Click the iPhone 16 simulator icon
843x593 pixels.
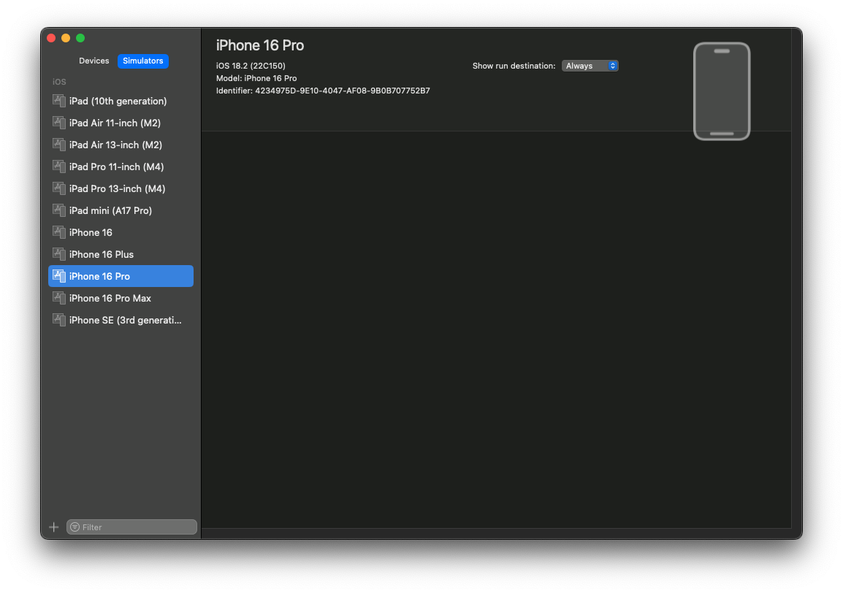[58, 232]
